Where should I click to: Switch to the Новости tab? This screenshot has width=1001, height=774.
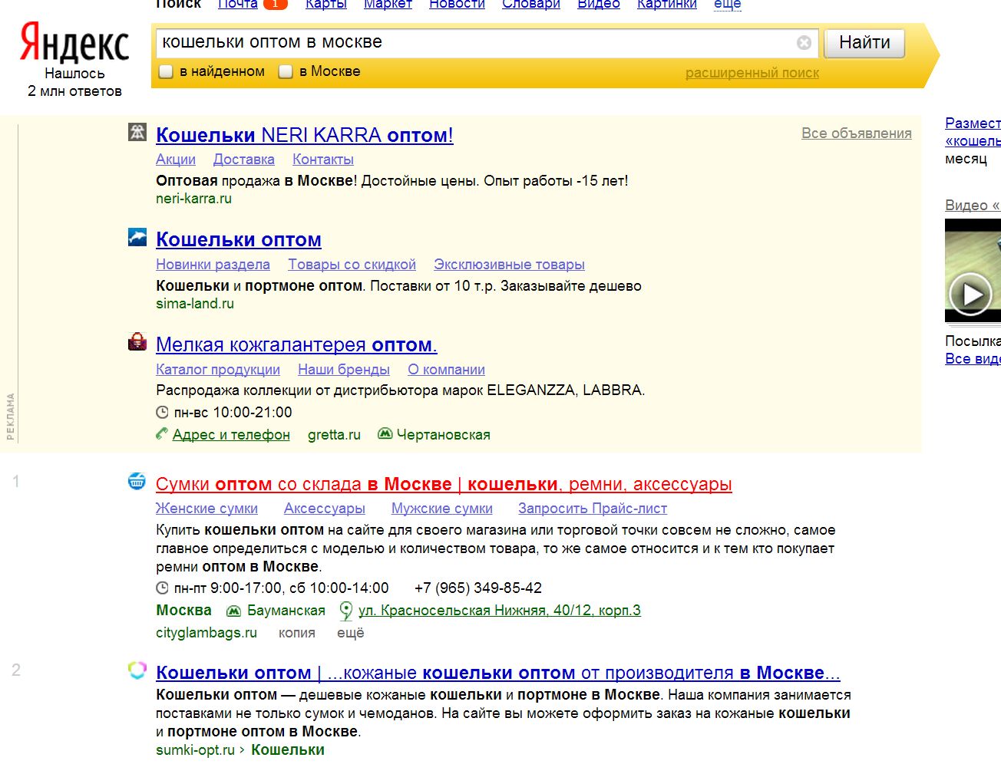click(x=457, y=5)
